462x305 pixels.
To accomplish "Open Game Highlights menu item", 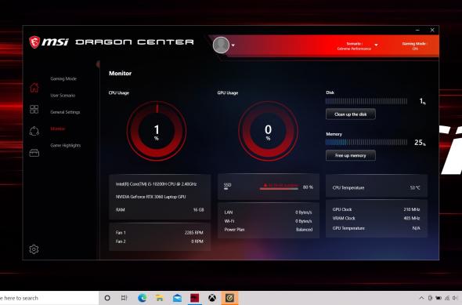I will [x=66, y=145].
